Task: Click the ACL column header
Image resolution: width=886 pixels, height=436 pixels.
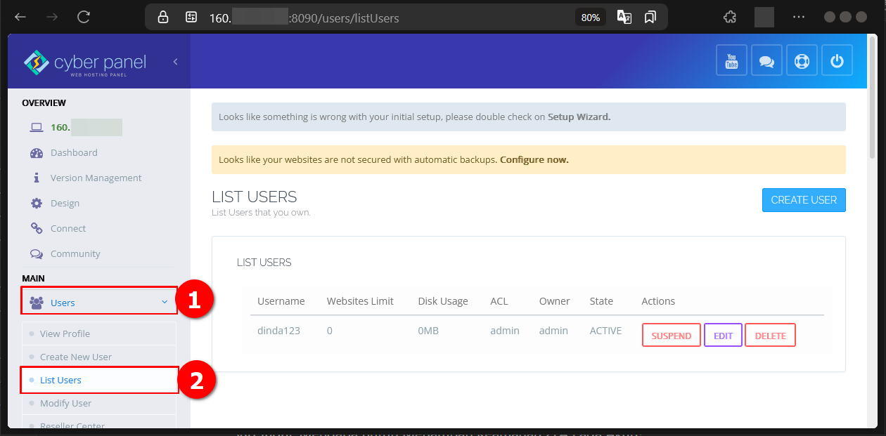Action: (499, 301)
